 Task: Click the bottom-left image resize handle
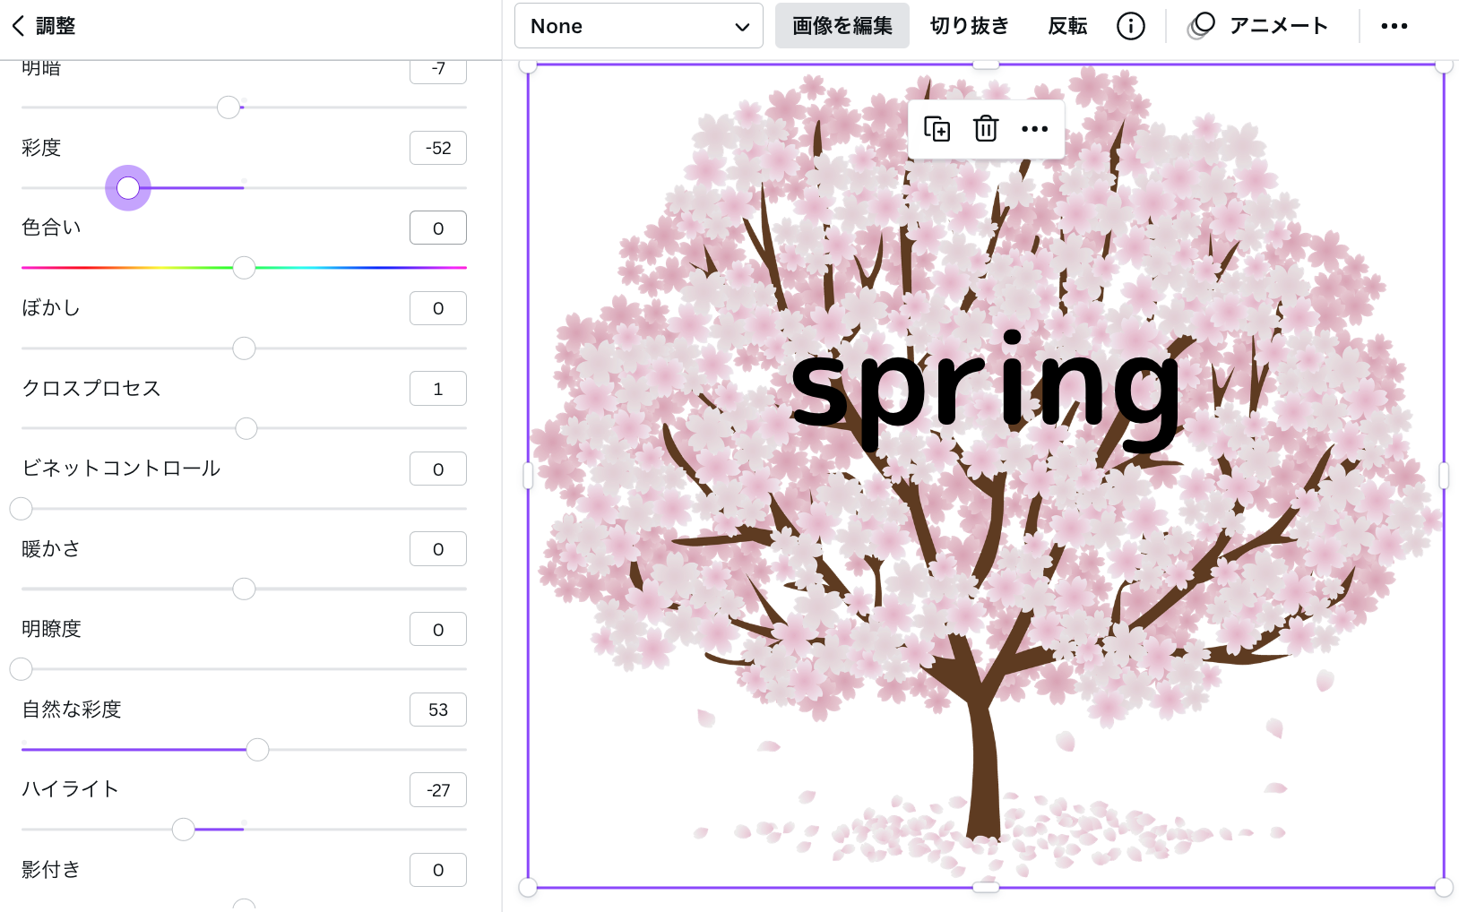point(529,887)
